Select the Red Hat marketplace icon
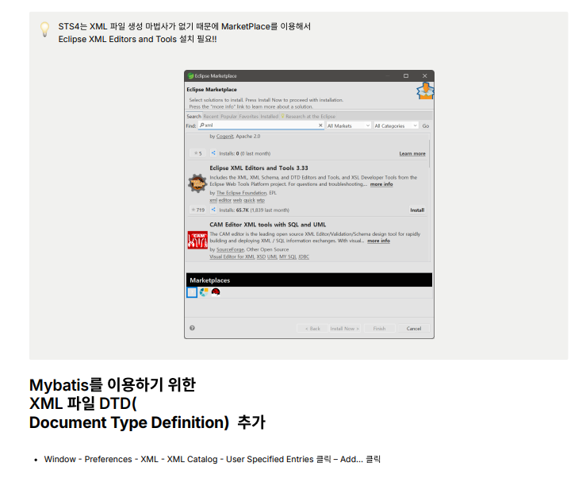Viewport: 586px width, 482px height. (216, 292)
